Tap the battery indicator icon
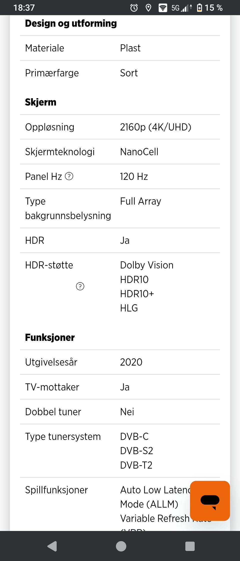The height and width of the screenshot is (561, 240). pyautogui.click(x=199, y=8)
